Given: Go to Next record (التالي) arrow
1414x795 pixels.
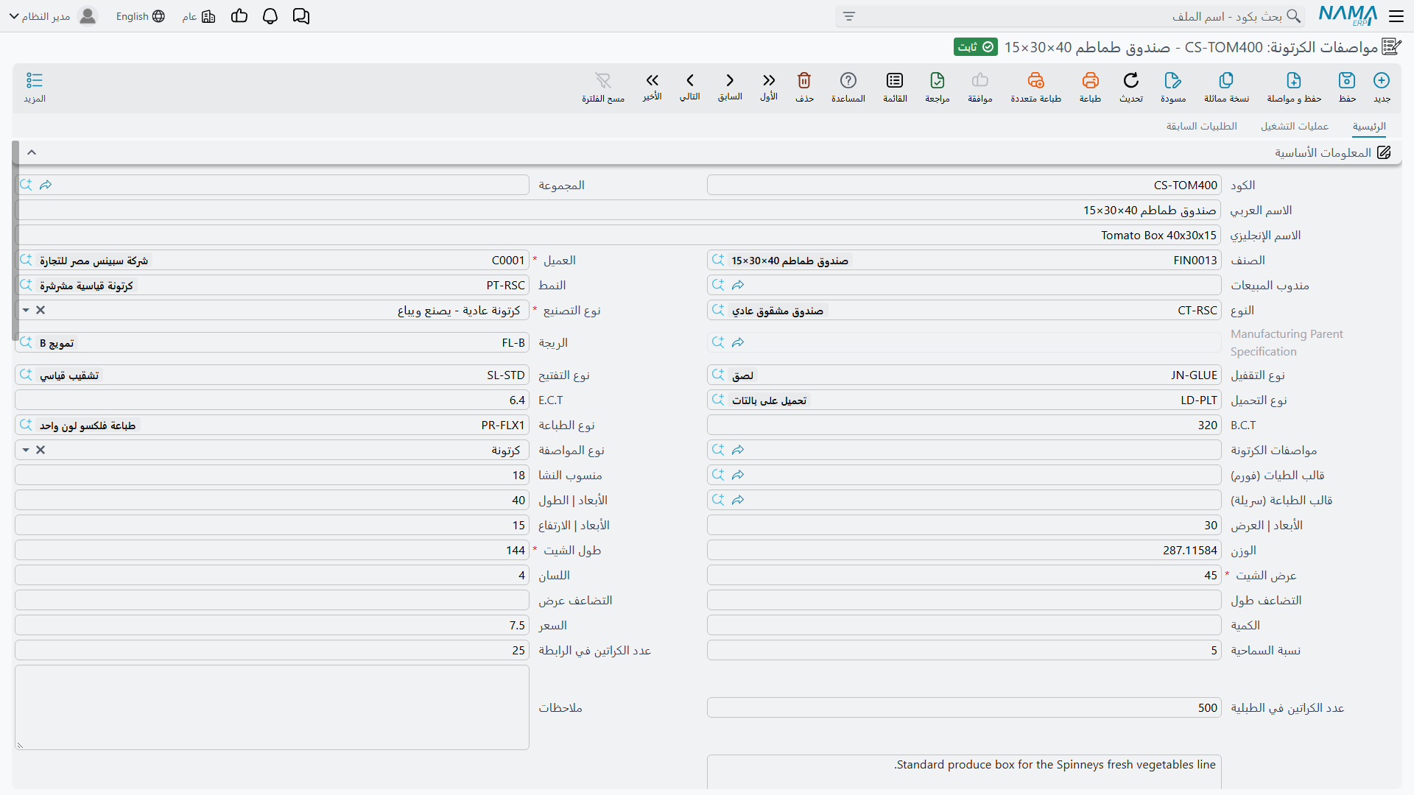Looking at the screenshot, I should (x=690, y=80).
